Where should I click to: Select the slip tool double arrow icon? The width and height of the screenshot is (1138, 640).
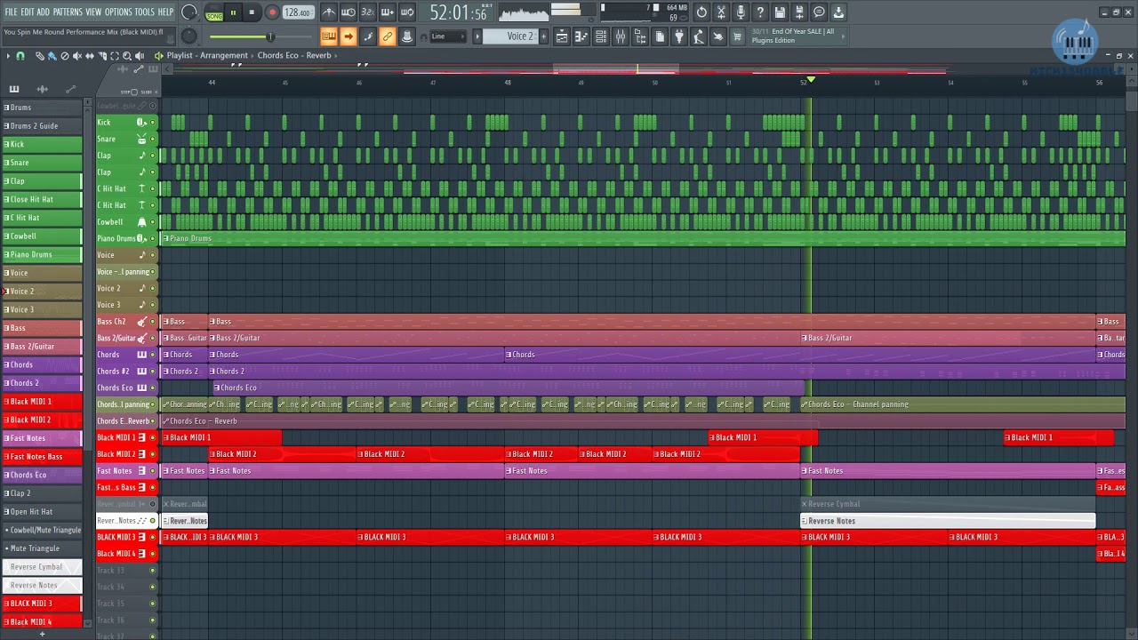[89, 56]
